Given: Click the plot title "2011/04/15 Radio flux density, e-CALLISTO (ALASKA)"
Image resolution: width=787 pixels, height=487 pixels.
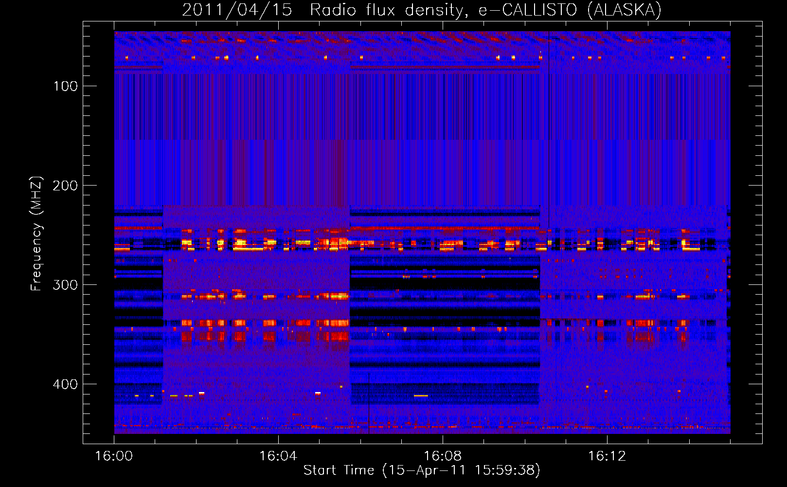Looking at the screenshot, I should click(x=422, y=10).
